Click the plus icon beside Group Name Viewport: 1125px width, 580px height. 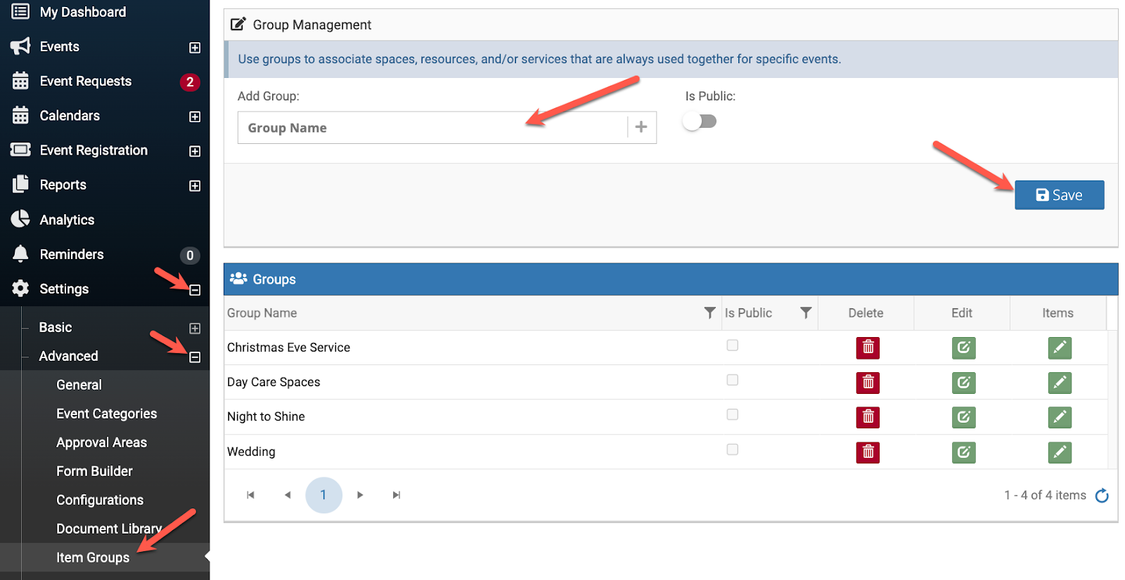[x=641, y=127]
